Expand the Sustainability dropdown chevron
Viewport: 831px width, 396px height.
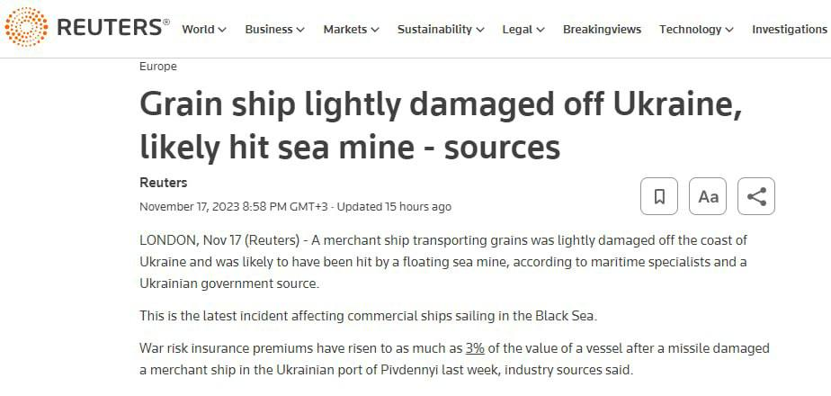coord(480,30)
